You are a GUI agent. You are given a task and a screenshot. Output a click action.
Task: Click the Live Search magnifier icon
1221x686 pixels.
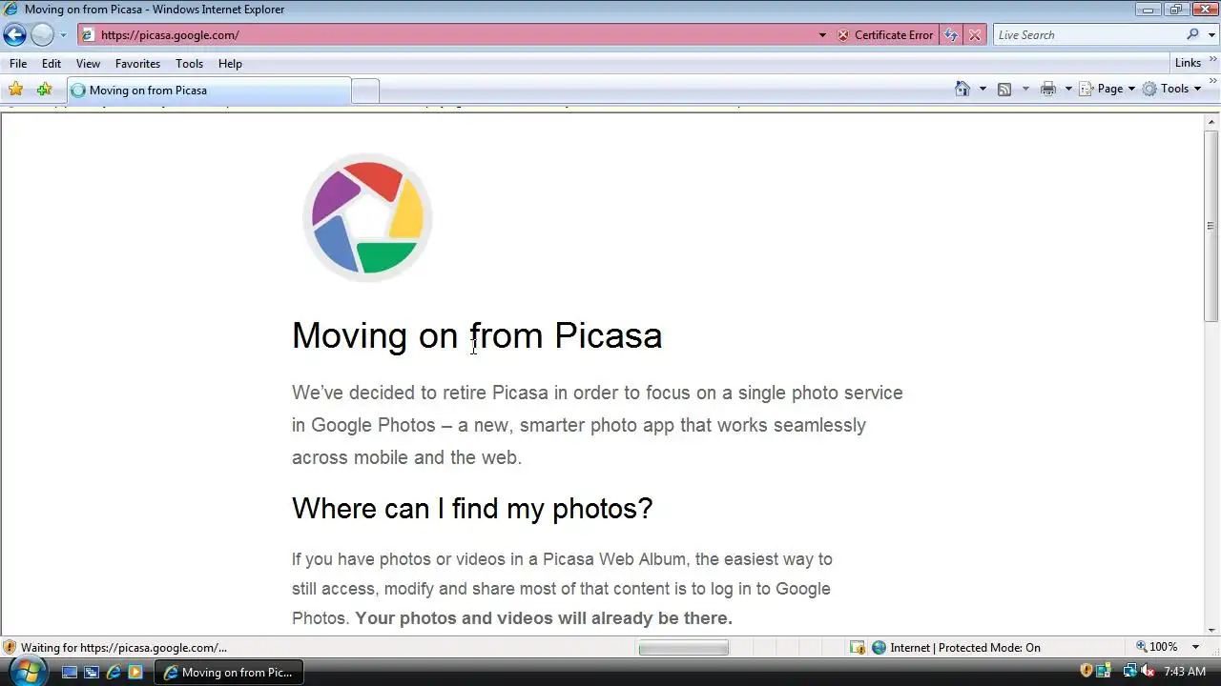[x=1193, y=35]
